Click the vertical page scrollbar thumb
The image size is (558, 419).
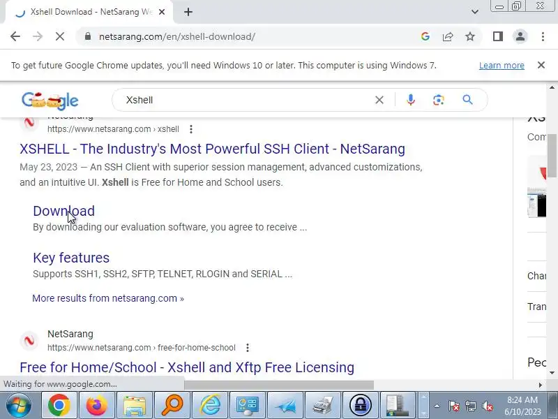[x=552, y=155]
